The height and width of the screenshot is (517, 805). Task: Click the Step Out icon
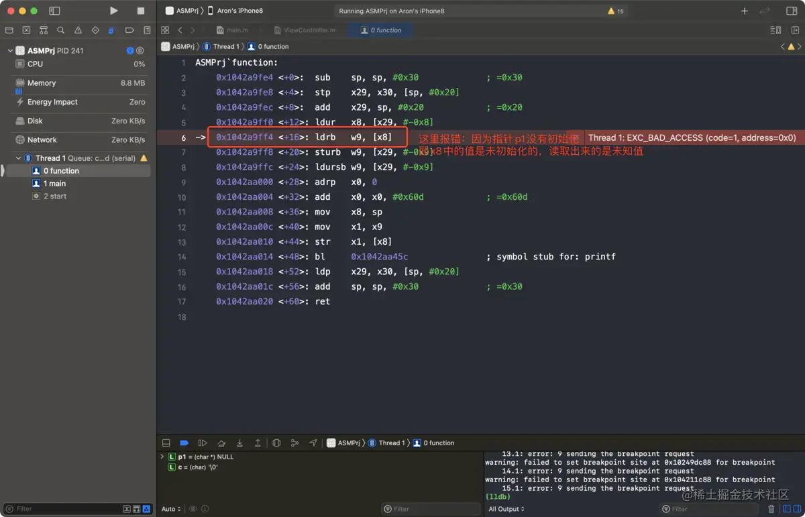click(258, 443)
